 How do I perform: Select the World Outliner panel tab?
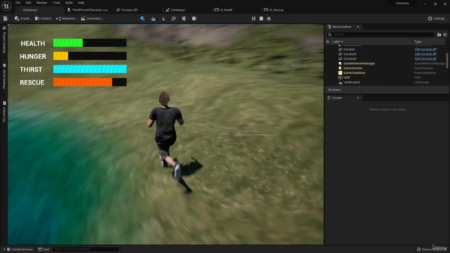pyautogui.click(x=342, y=27)
